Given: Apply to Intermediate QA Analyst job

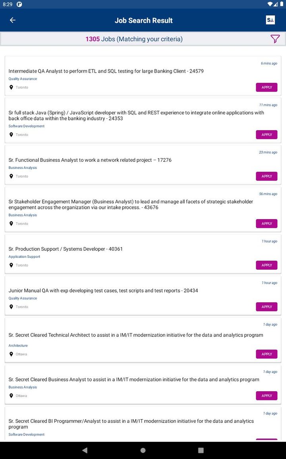Looking at the screenshot, I should click(267, 87).
